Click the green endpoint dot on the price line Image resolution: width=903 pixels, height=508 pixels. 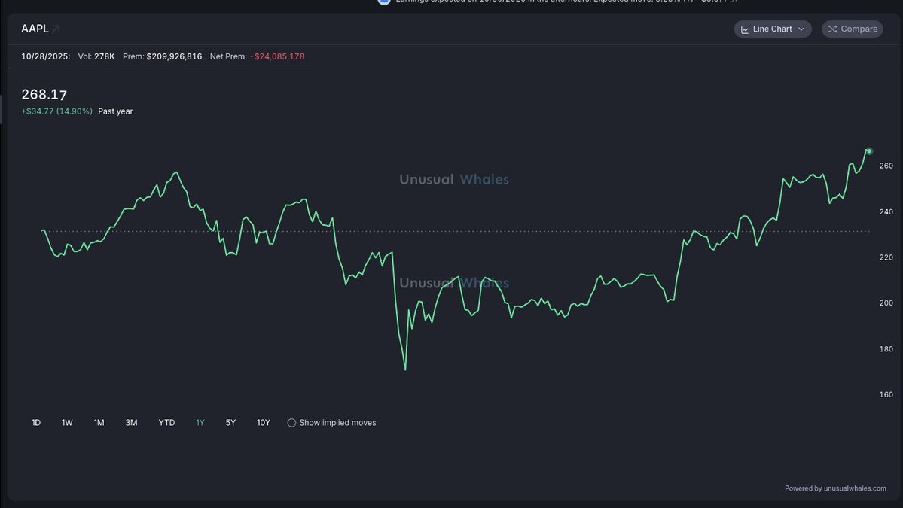point(868,151)
